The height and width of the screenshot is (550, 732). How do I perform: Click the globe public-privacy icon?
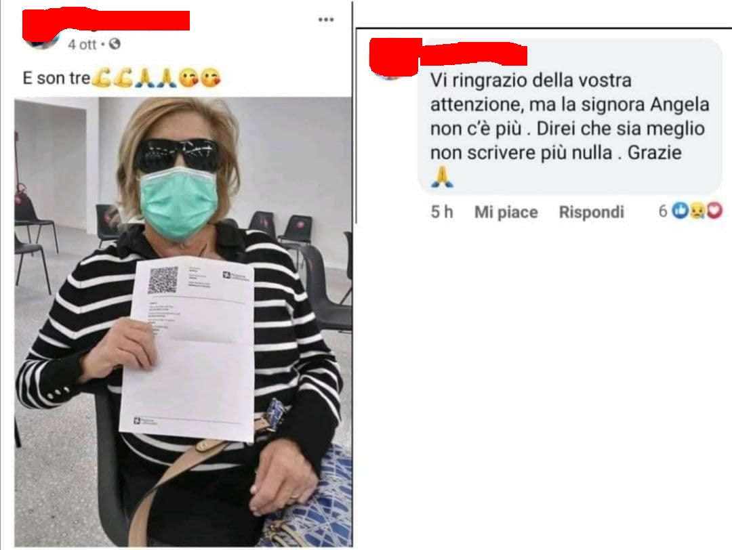(x=115, y=44)
